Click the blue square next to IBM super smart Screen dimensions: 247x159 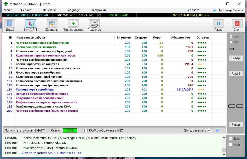217,130
